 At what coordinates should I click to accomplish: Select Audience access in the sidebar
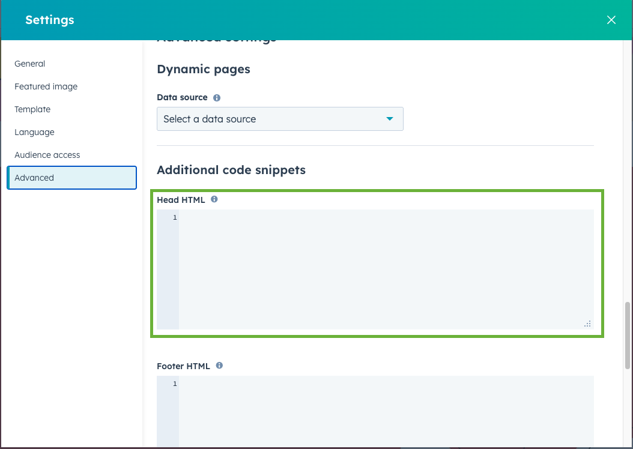pos(47,155)
